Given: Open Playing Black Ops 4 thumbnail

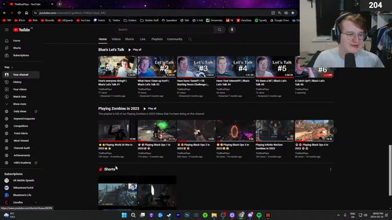Looking at the screenshot, I should tap(314, 130).
